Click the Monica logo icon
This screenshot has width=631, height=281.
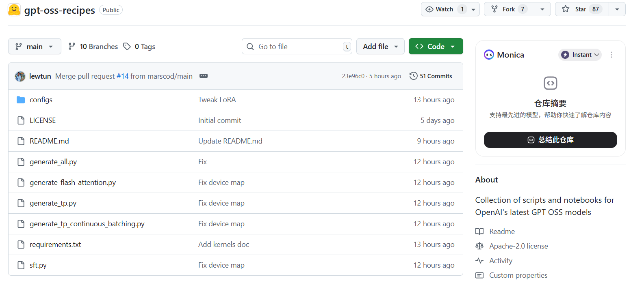pyautogui.click(x=489, y=55)
